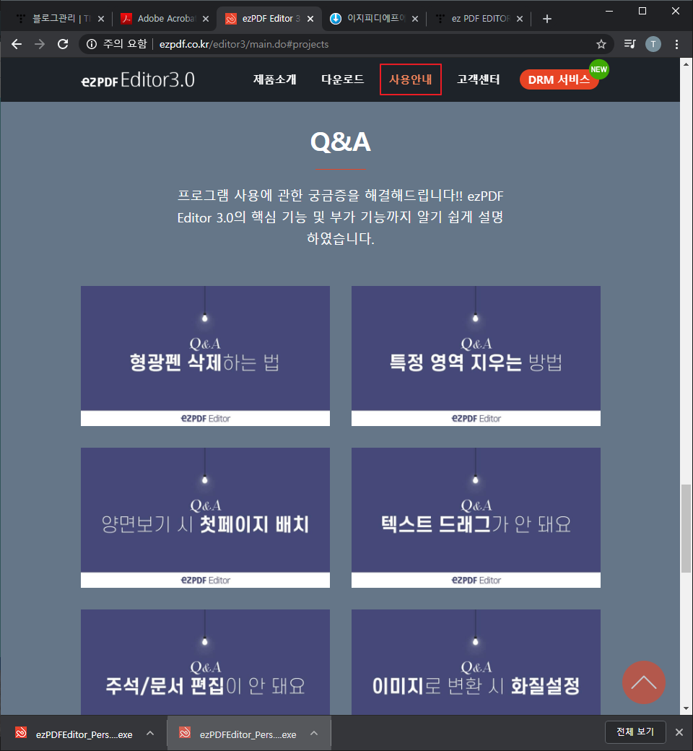Expand options for second downloaded exe
Image resolution: width=693 pixels, height=751 pixels.
click(314, 733)
